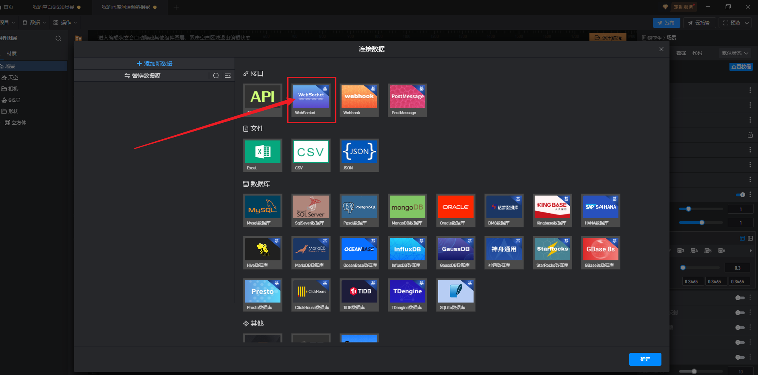Open the 数据 menu dropdown
Screen dimensions: 758x375
click(x=35, y=23)
